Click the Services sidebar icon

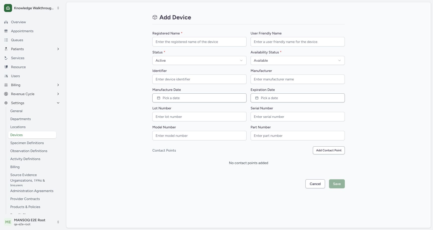(x=6, y=58)
